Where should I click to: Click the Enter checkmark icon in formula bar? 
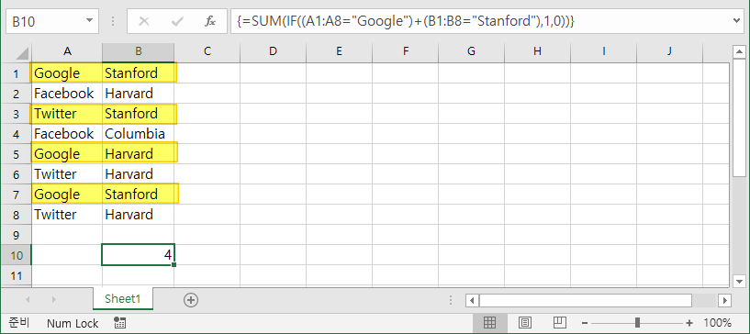tap(177, 21)
